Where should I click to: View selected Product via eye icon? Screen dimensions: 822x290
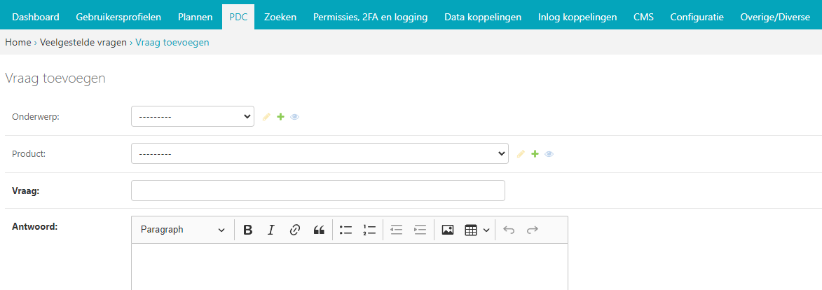pos(549,153)
